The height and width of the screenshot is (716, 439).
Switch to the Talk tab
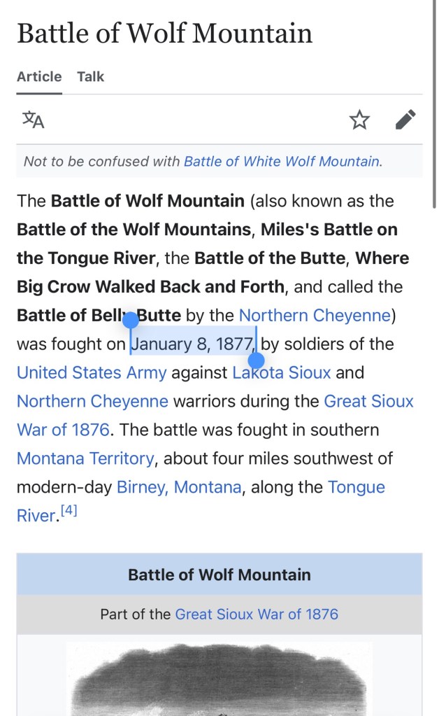point(91,76)
